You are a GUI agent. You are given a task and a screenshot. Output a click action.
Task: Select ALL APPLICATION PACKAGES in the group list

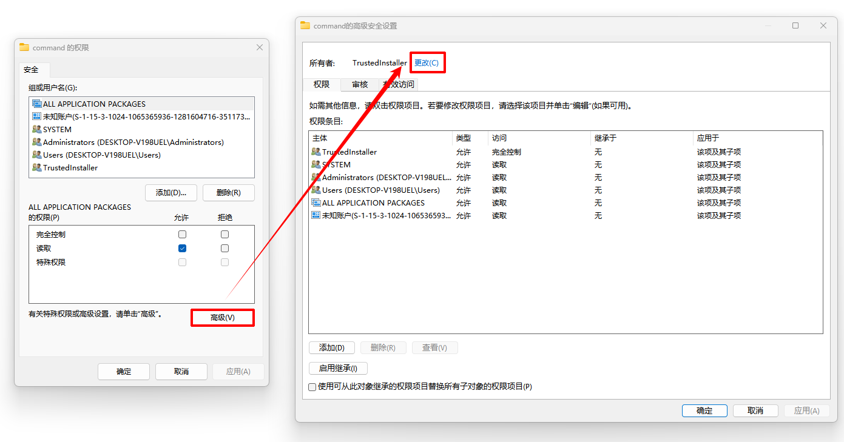click(x=142, y=104)
